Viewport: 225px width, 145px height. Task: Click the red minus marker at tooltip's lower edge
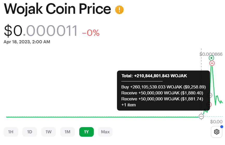[209, 104]
